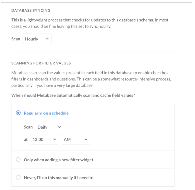Click the "SCANNING FOR FILTER VALUES" heading

point(41,63)
